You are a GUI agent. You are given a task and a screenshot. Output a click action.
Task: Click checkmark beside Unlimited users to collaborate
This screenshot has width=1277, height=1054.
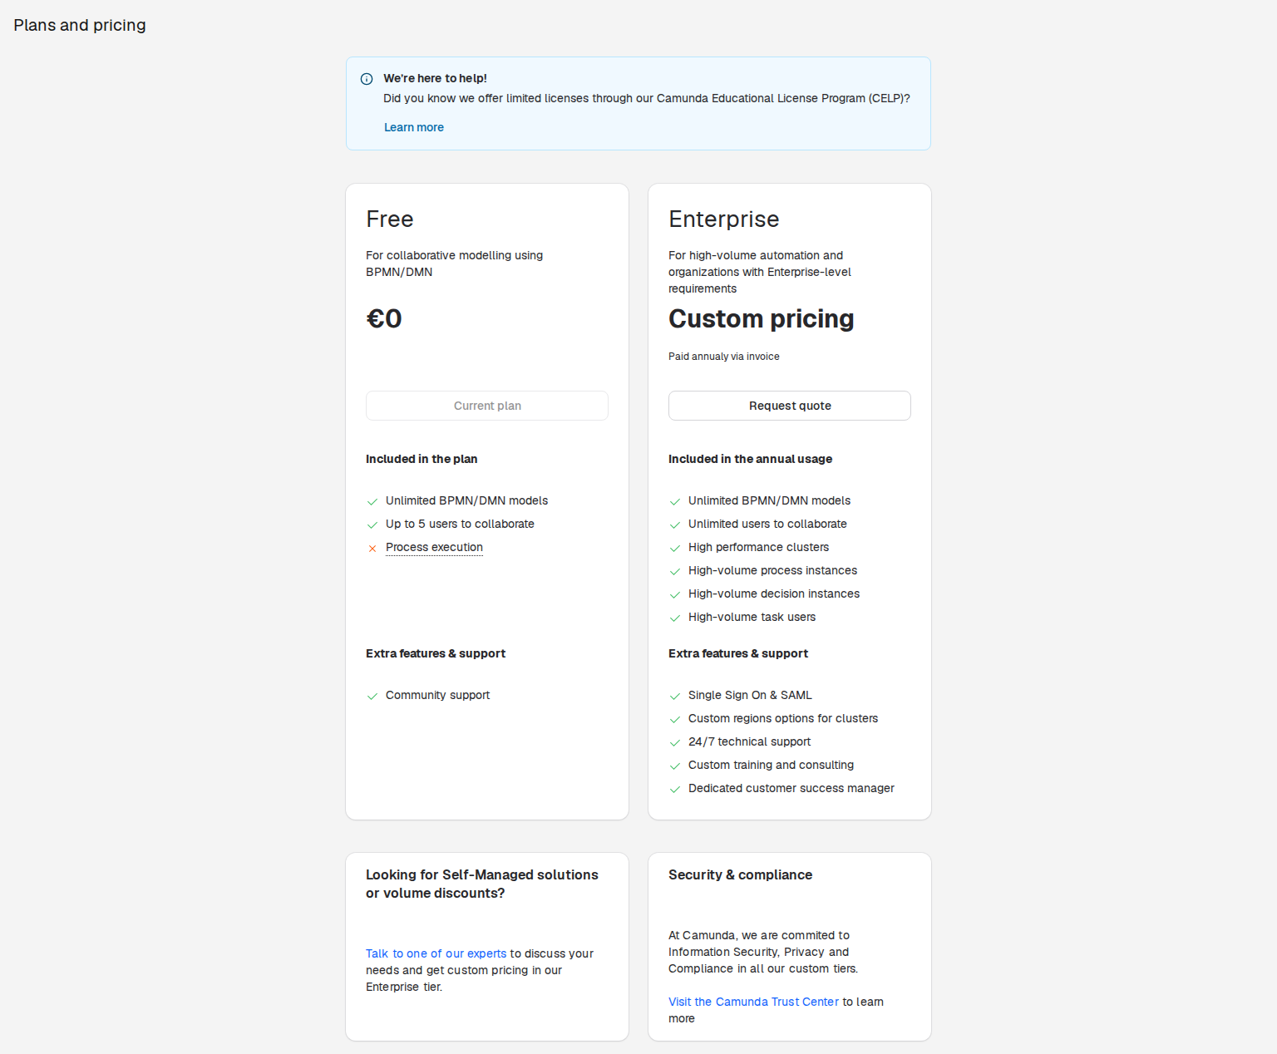675,525
